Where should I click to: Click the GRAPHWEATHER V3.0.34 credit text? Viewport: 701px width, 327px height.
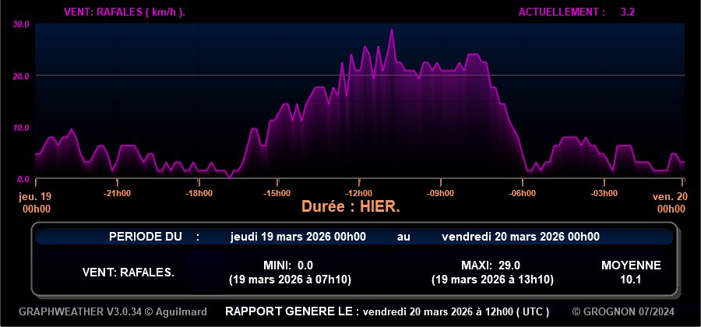[x=113, y=311]
